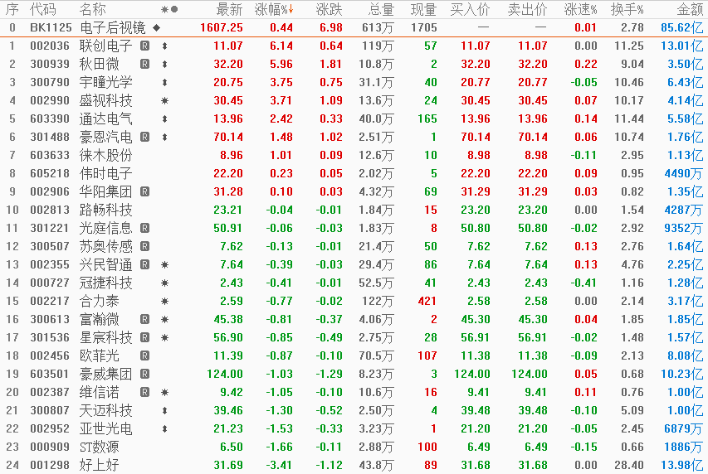Click the R badge beside 豪威集团
This screenshot has width=708, height=474.
[144, 374]
